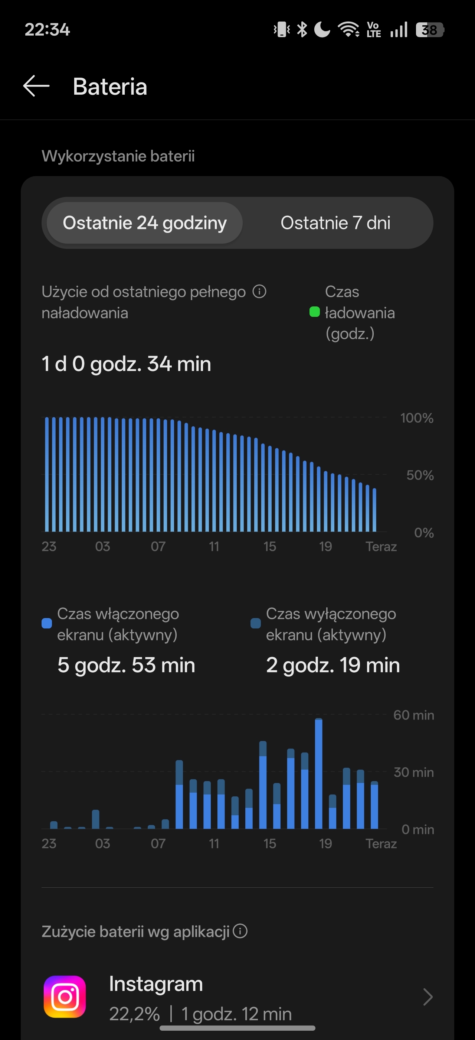The height and width of the screenshot is (1040, 475).
Task: Tap the Bateria page title
Action: (110, 87)
